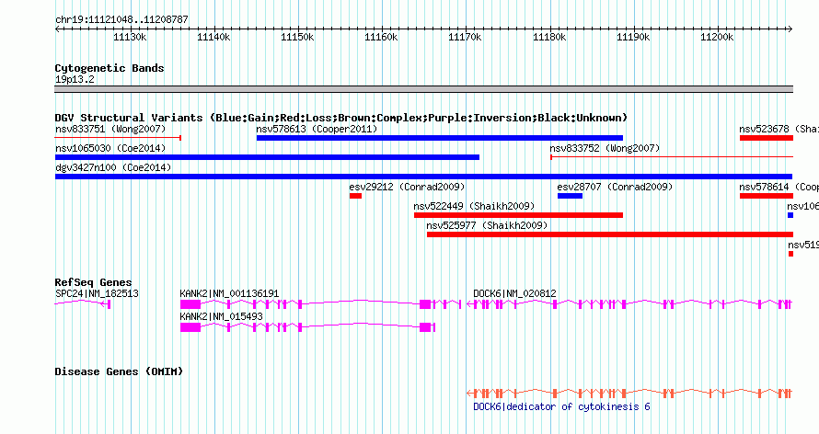Image resolution: width=819 pixels, height=434 pixels.
Task: Click the DOCK6 orange OMIM gene arrow end
Action: click(470, 394)
